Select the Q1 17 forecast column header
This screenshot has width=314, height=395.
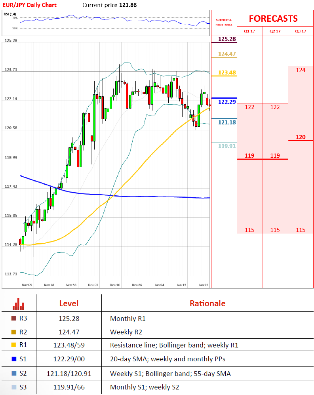(249, 31)
